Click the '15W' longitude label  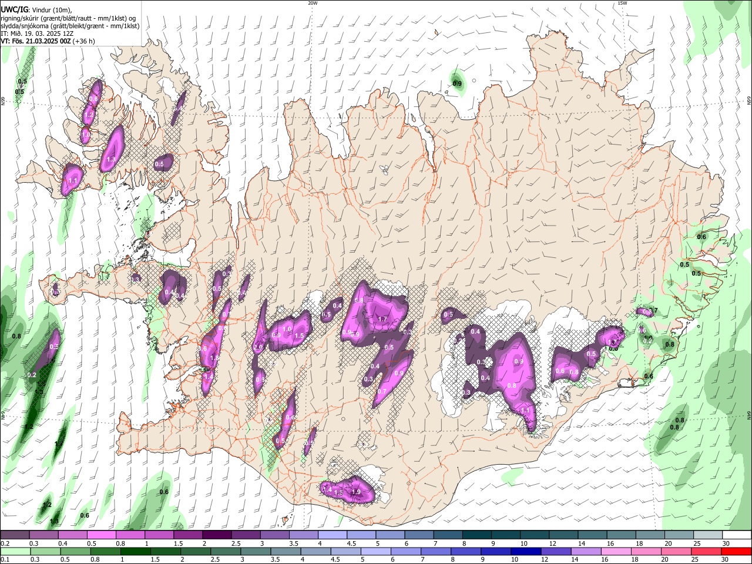pos(622,3)
